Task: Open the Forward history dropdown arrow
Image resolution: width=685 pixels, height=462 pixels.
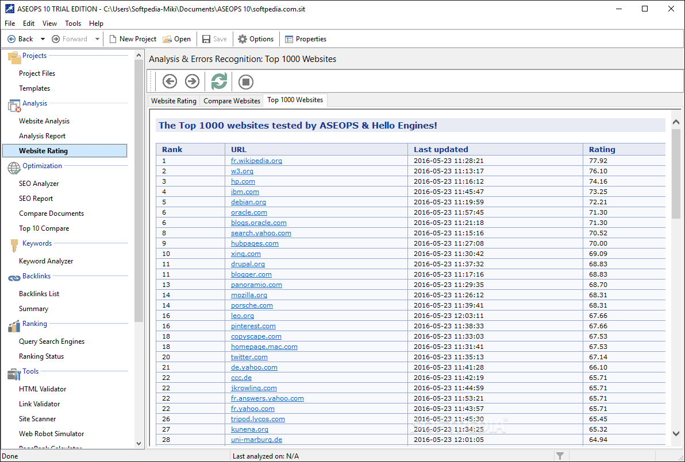Action: [97, 39]
